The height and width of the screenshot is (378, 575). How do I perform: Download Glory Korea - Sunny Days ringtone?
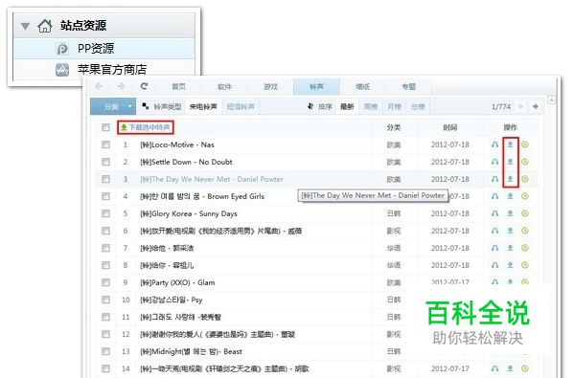[x=510, y=213]
